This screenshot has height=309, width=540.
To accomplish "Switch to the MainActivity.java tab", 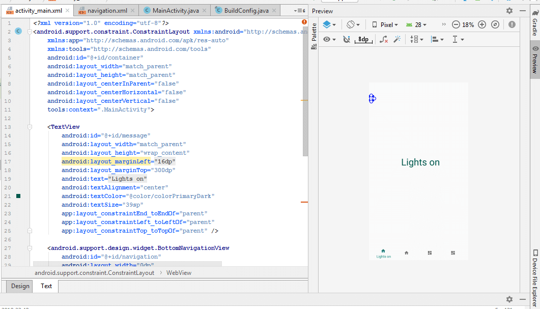I will 175,10.
